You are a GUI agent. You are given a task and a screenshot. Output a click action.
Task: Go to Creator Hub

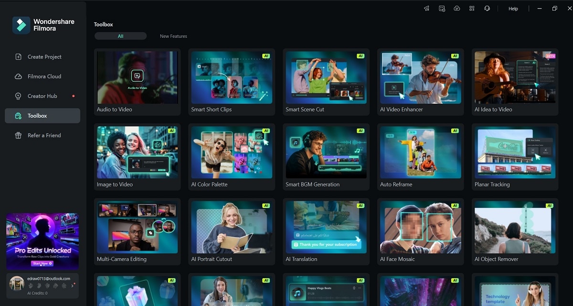[42, 96]
